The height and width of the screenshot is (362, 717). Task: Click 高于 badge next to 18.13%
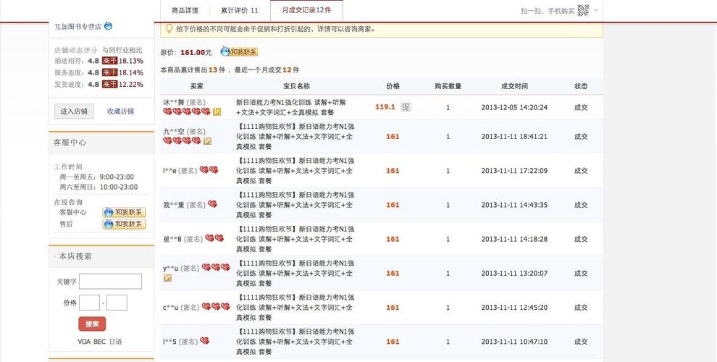click(110, 61)
